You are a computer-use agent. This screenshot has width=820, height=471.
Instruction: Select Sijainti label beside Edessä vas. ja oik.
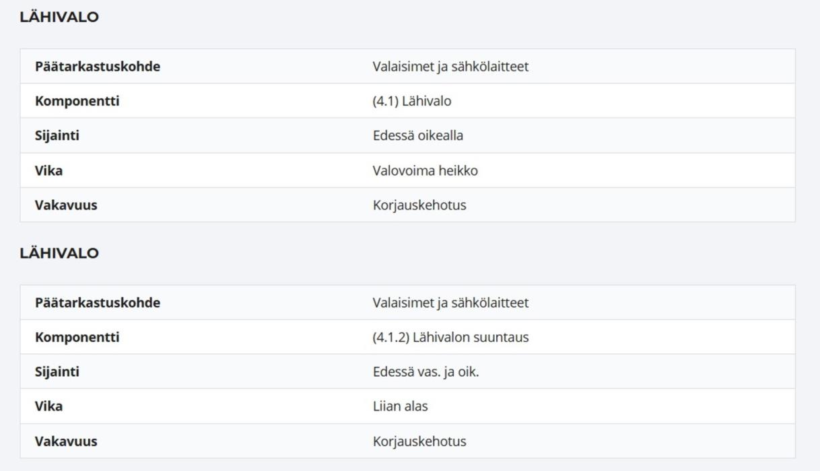57,372
